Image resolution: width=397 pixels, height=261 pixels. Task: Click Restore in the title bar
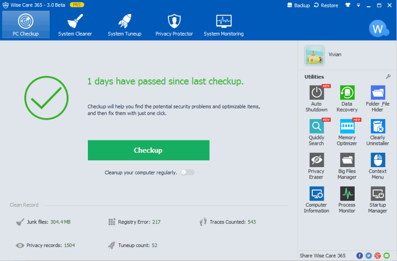[326, 5]
